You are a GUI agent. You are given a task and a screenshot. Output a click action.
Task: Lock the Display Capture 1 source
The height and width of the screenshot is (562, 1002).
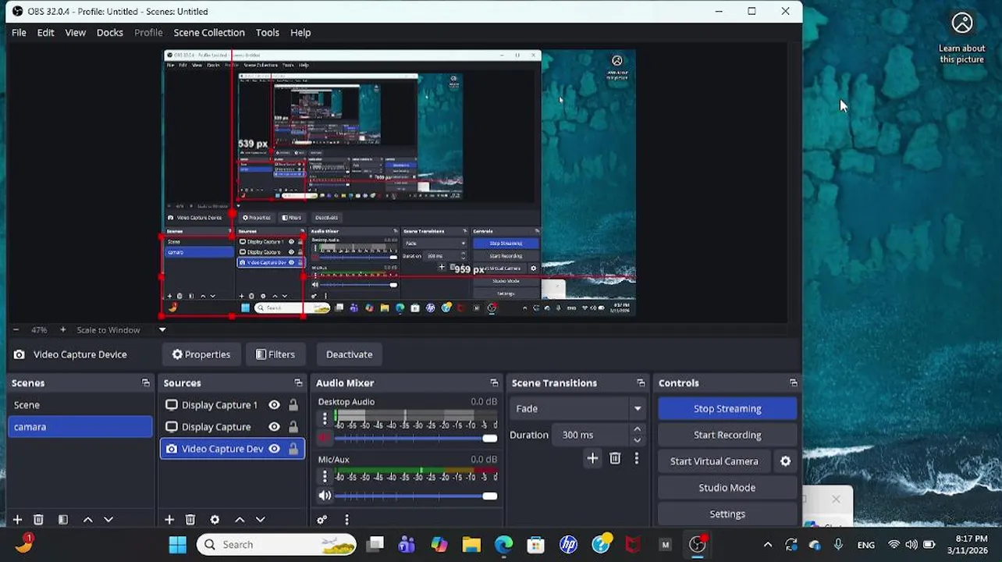[x=293, y=405]
